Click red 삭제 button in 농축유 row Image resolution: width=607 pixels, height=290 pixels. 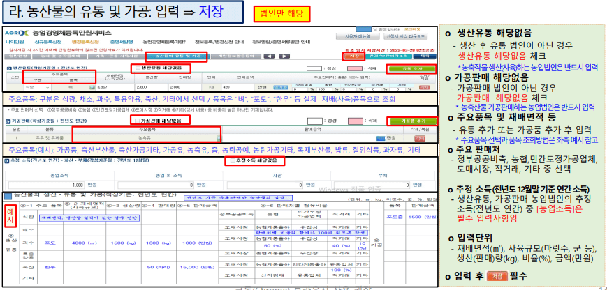pos(419,138)
